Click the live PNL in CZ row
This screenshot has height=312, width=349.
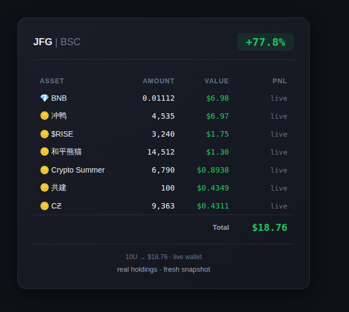(x=279, y=206)
